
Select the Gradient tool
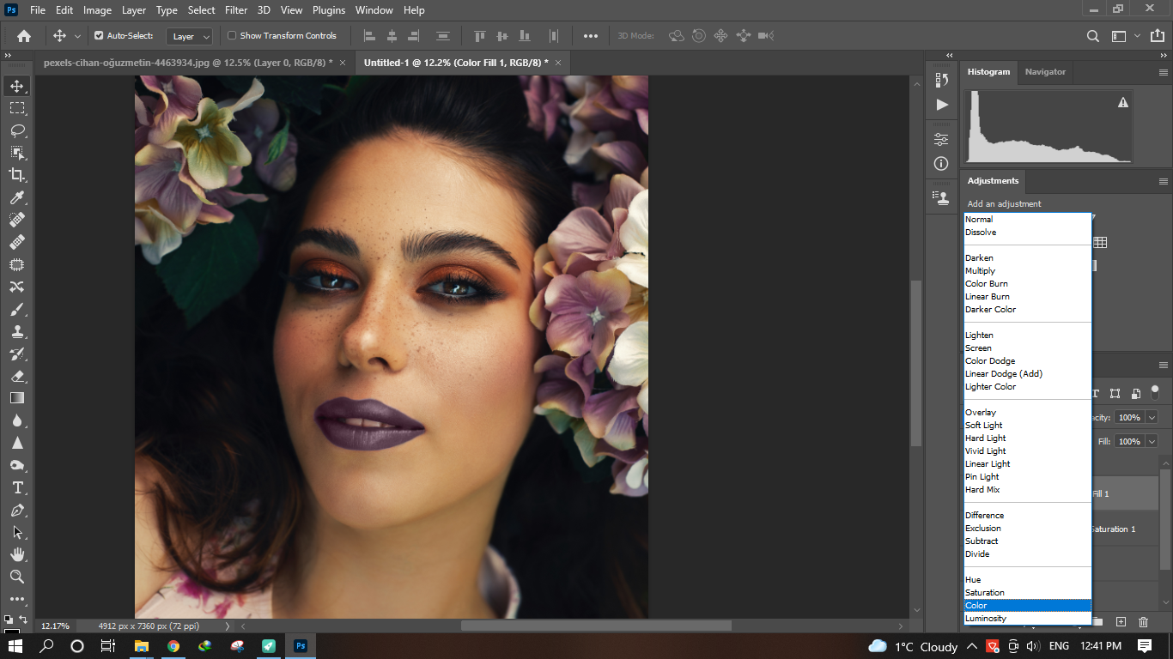pos(17,398)
